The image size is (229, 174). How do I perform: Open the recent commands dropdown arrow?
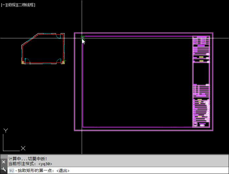(x=16, y=171)
